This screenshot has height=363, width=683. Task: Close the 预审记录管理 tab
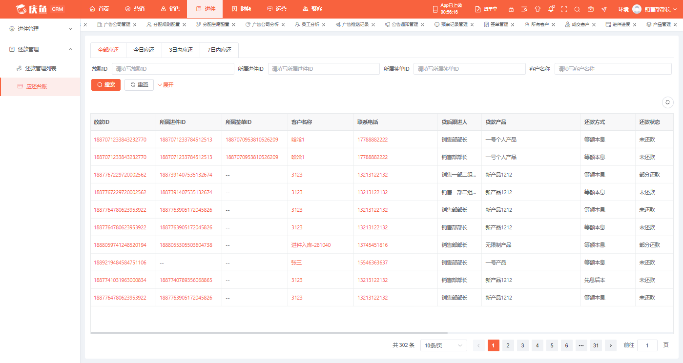[x=472, y=24]
